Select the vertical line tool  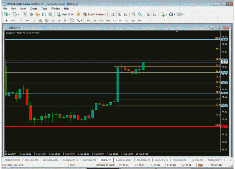21,21
